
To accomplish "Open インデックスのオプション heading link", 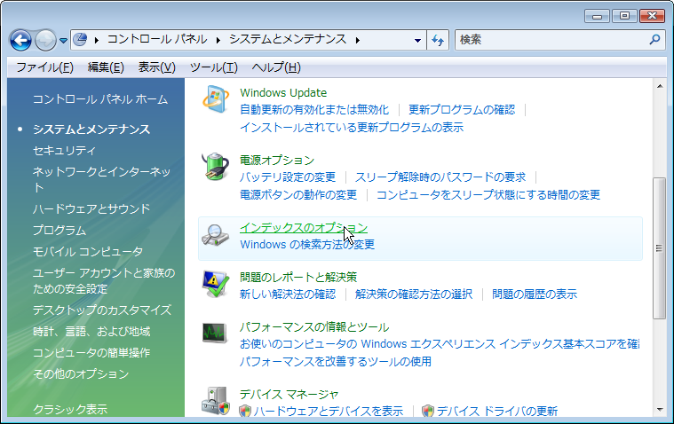I will point(304,228).
